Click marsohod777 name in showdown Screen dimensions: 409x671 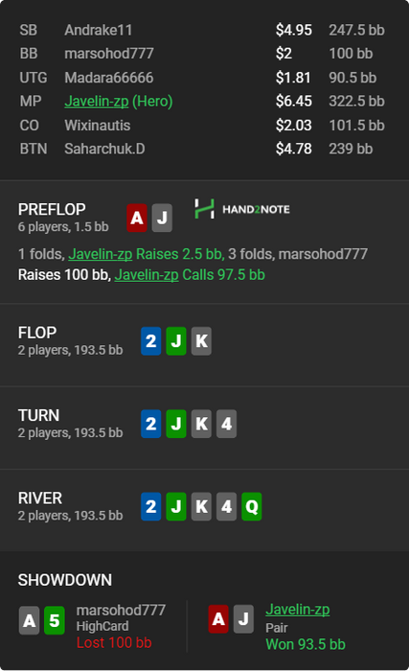[x=121, y=611]
